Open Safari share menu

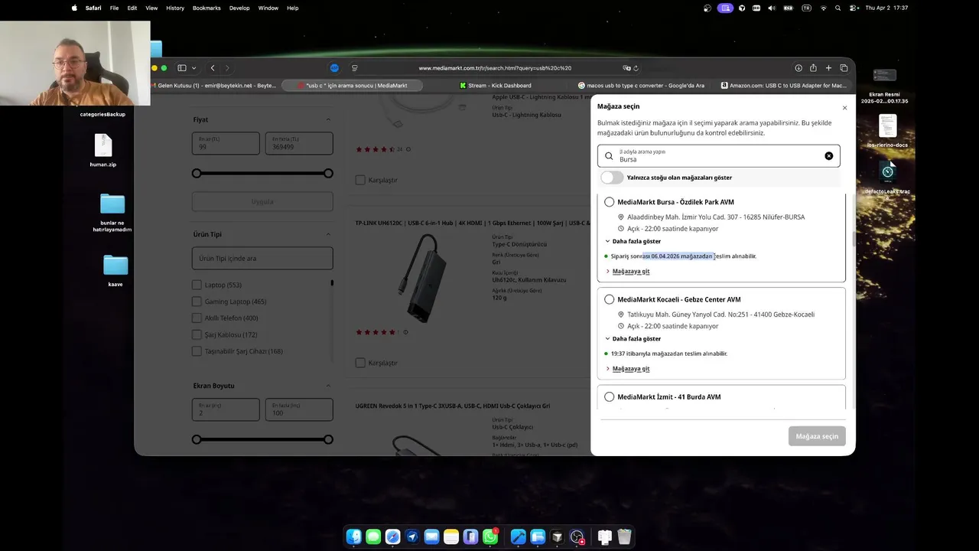(x=813, y=68)
